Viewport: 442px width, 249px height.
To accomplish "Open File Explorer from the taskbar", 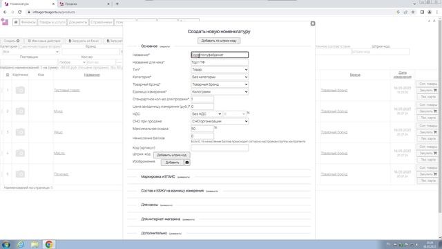I will click(35, 244).
